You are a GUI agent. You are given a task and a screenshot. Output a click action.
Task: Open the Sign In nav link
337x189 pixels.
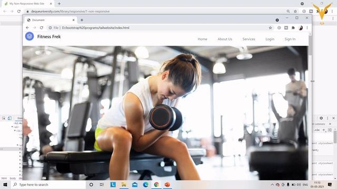pyautogui.click(x=290, y=39)
